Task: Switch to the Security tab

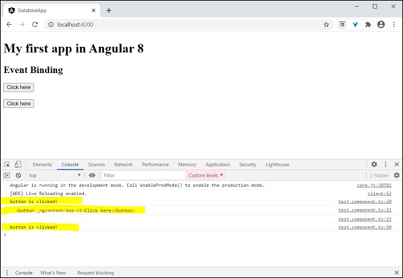Action: tap(247, 165)
